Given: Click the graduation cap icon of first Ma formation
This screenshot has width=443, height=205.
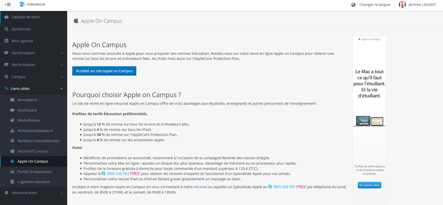Looking at the screenshot, I should tap(6, 53).
